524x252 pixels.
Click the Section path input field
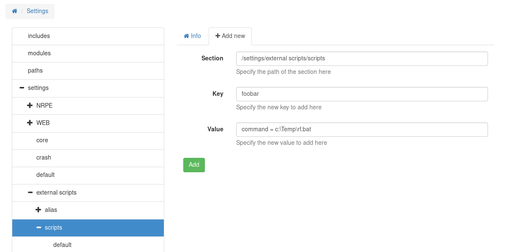point(361,59)
